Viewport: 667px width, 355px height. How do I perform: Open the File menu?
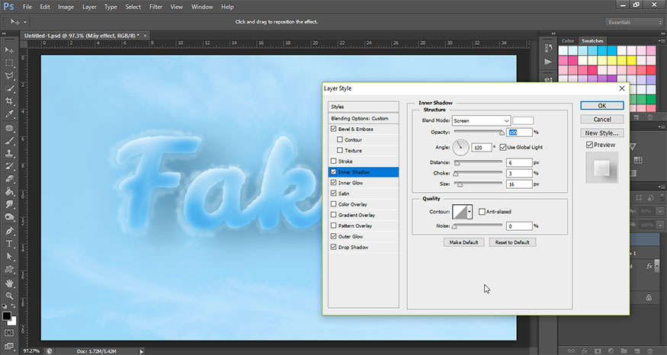[x=27, y=7]
